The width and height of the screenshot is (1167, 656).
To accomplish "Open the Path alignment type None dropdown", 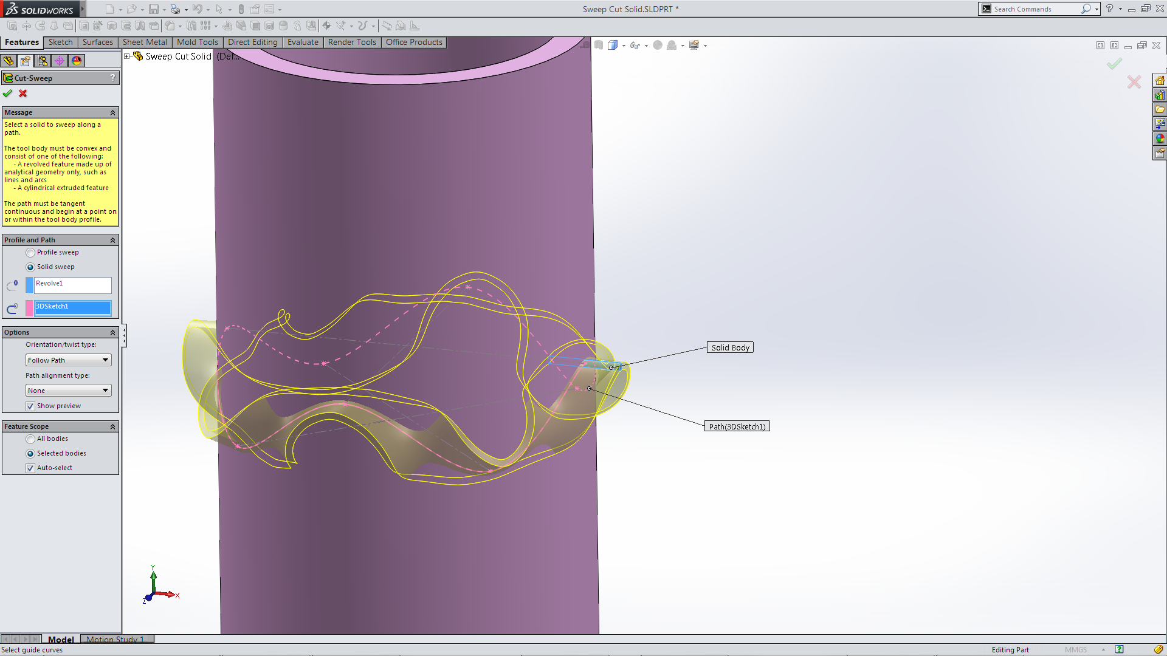I will [68, 391].
